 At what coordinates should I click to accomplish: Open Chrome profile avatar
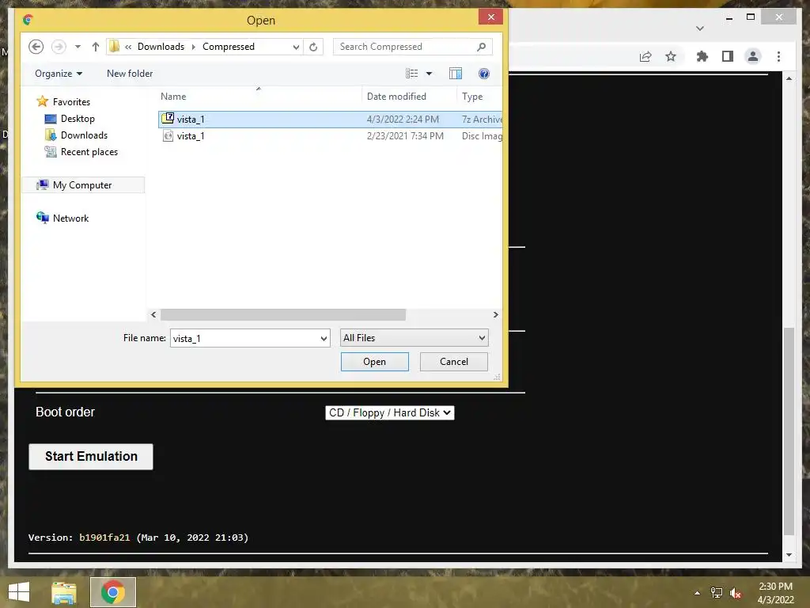(753, 56)
